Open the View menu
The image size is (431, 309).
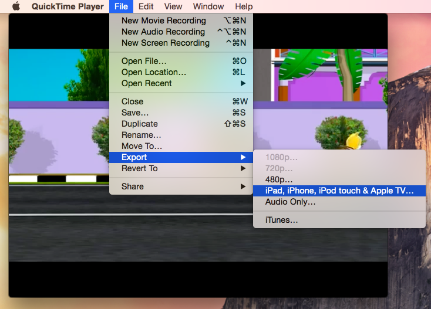[x=173, y=6]
